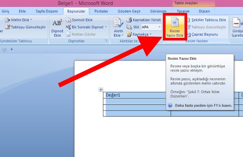Viewport: 243px width, 157px height.
Task: Open the Stil APA combo box
Action: tap(151, 27)
